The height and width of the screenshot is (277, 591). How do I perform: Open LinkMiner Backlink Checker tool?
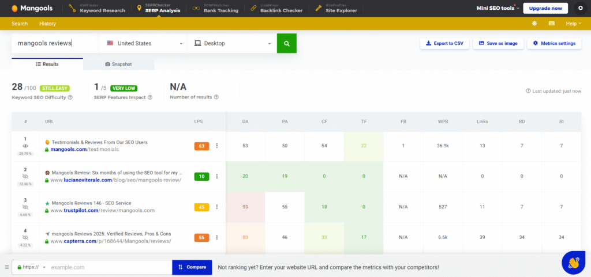pyautogui.click(x=276, y=8)
